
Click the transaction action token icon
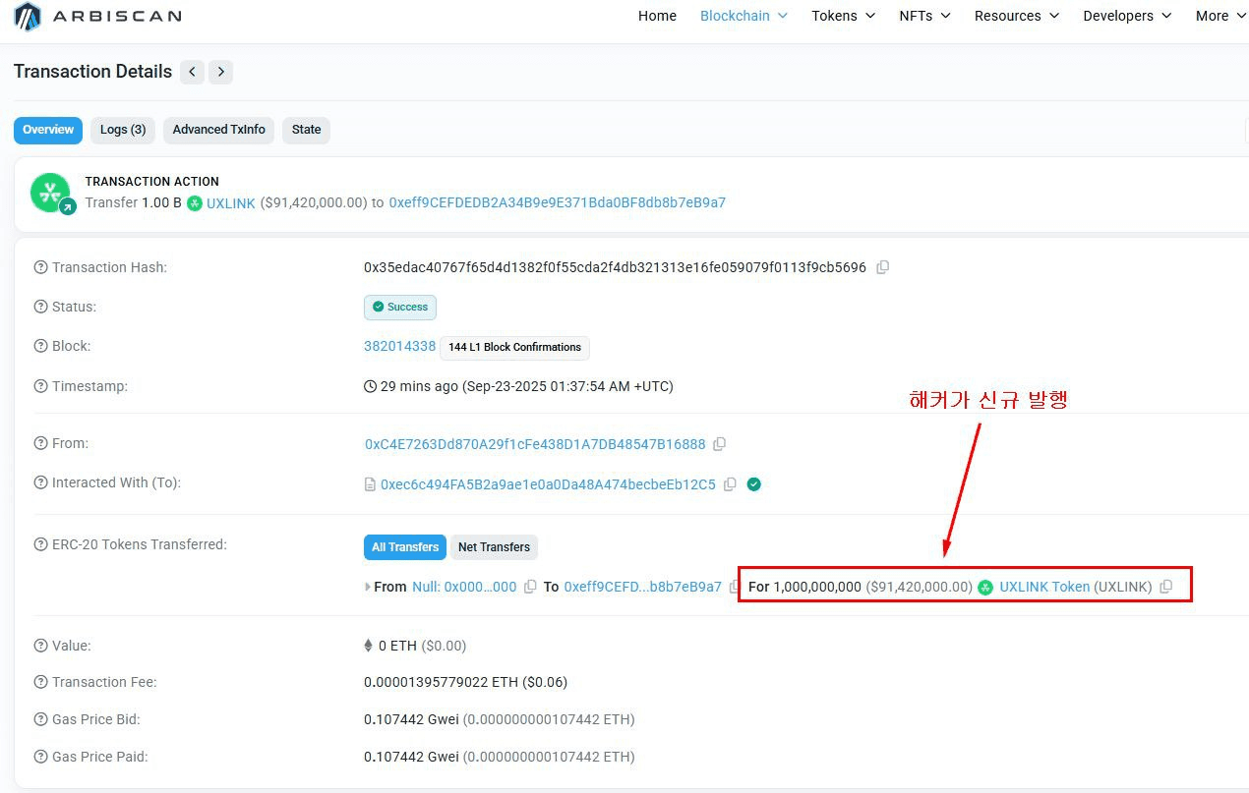(x=51, y=193)
